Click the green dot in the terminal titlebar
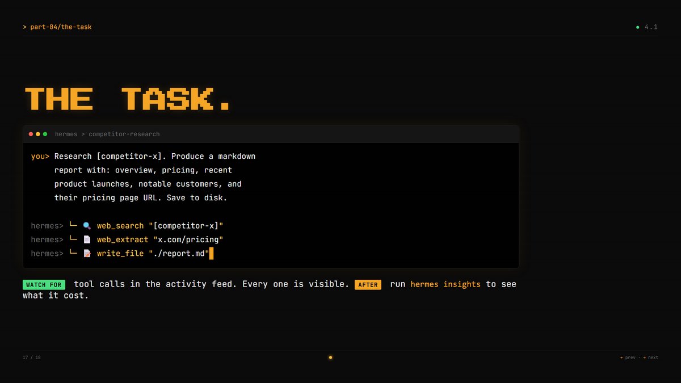Viewport: 681px width, 383px height. tap(45, 134)
